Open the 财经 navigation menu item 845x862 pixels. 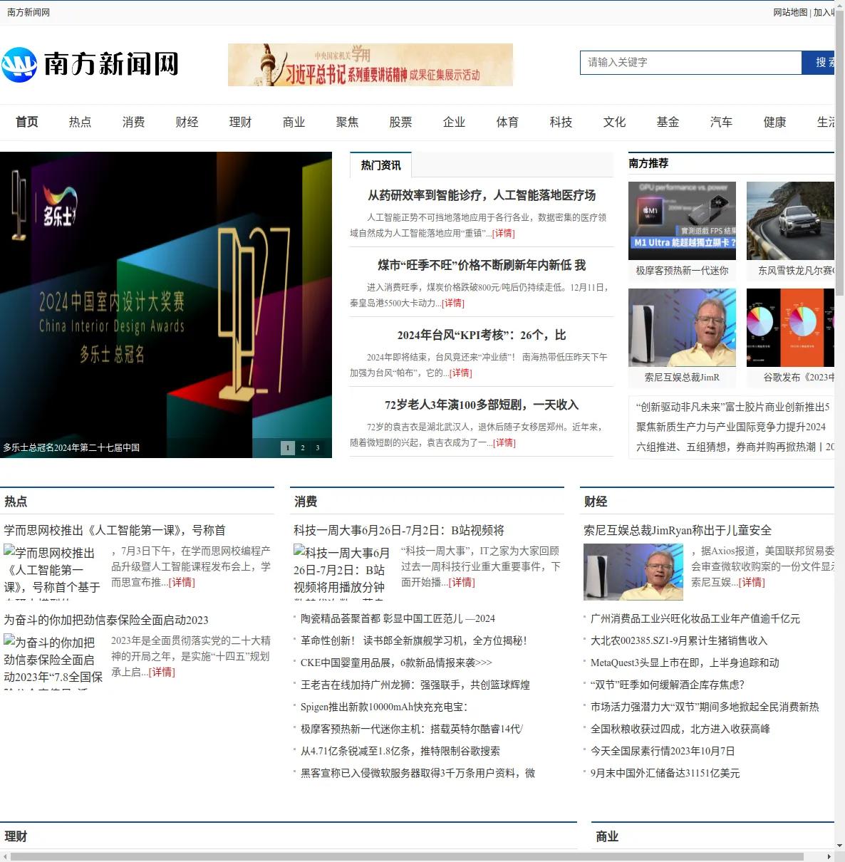tap(187, 122)
